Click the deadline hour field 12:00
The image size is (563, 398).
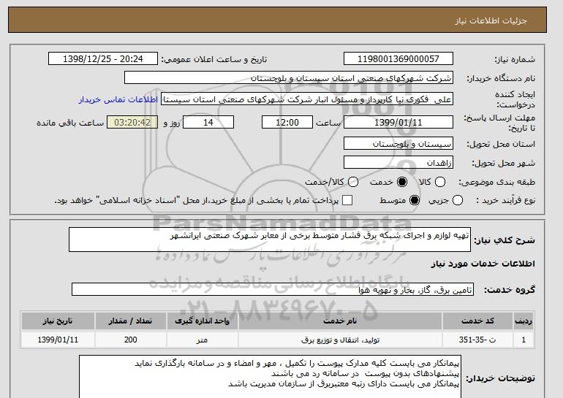coord(287,122)
